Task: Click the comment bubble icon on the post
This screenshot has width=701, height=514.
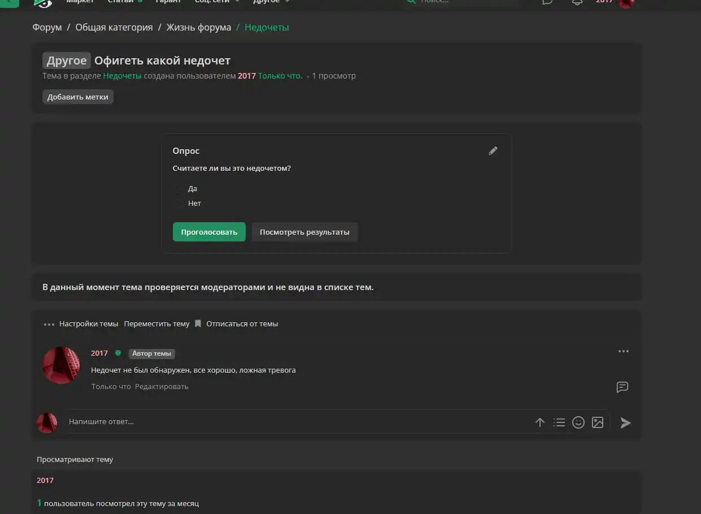Action: (622, 387)
